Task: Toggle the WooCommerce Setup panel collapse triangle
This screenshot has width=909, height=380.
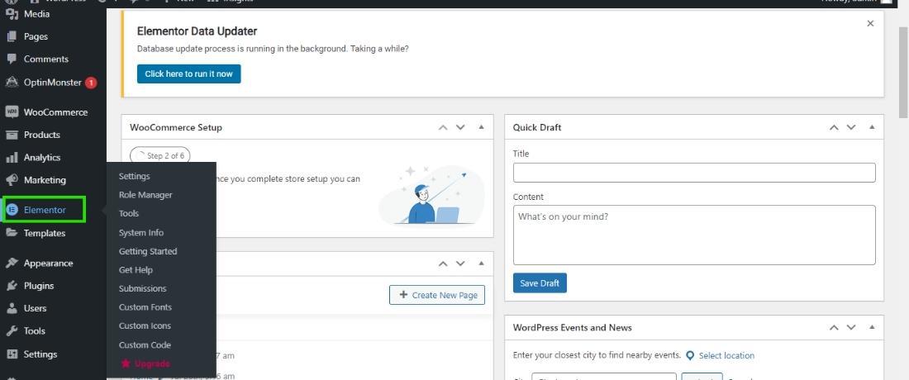Action: click(x=482, y=127)
